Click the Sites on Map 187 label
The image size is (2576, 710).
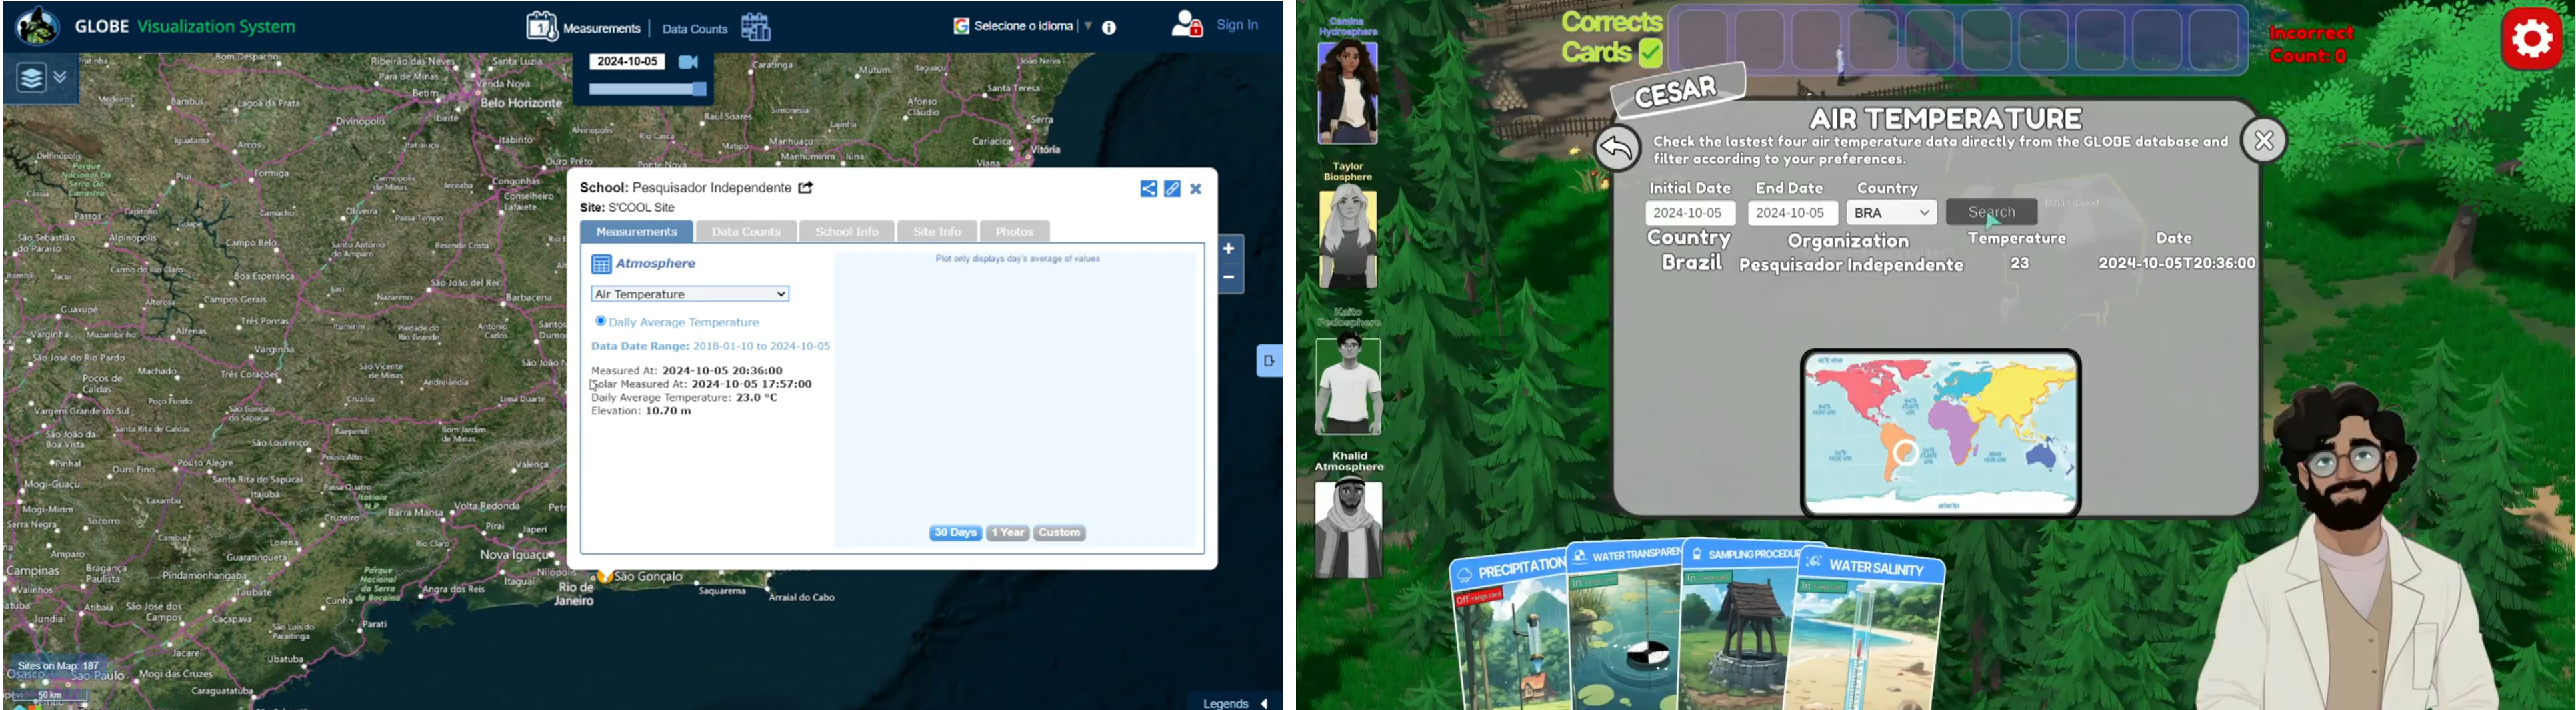[x=59, y=666]
